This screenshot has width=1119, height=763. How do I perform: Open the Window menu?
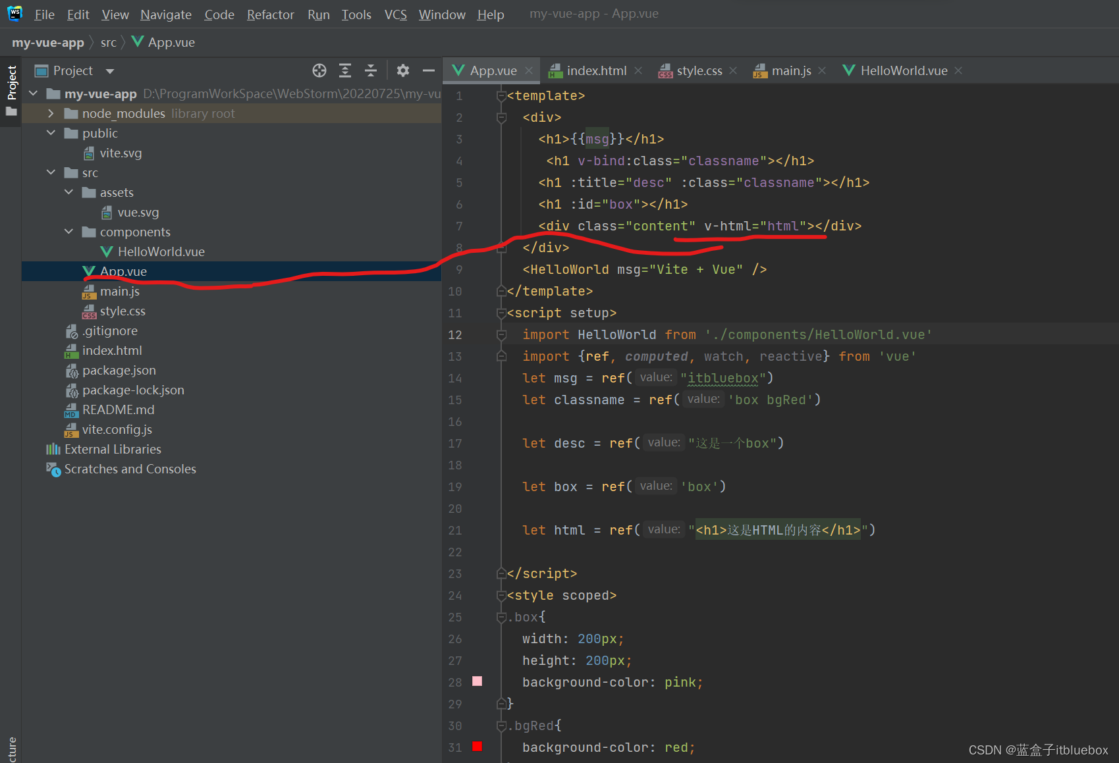pos(442,14)
